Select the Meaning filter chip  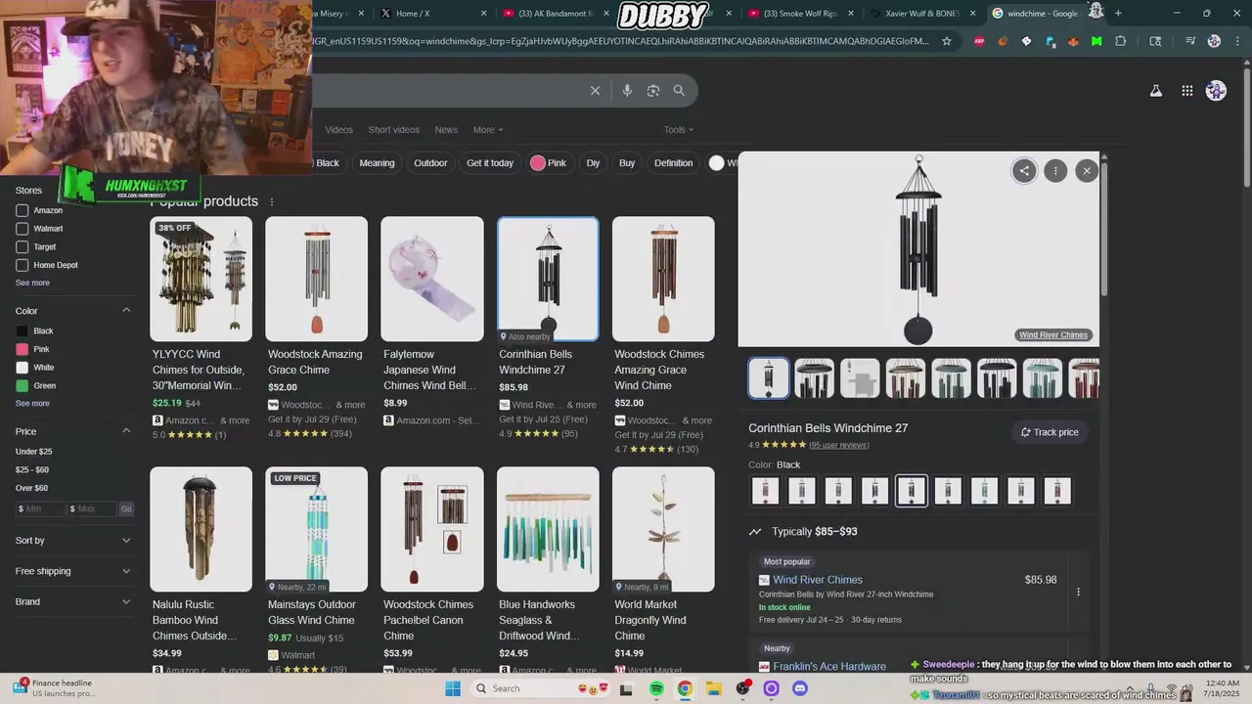377,163
